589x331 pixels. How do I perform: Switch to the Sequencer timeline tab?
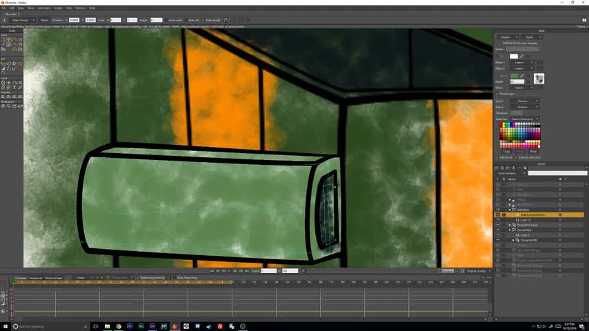tap(36, 278)
